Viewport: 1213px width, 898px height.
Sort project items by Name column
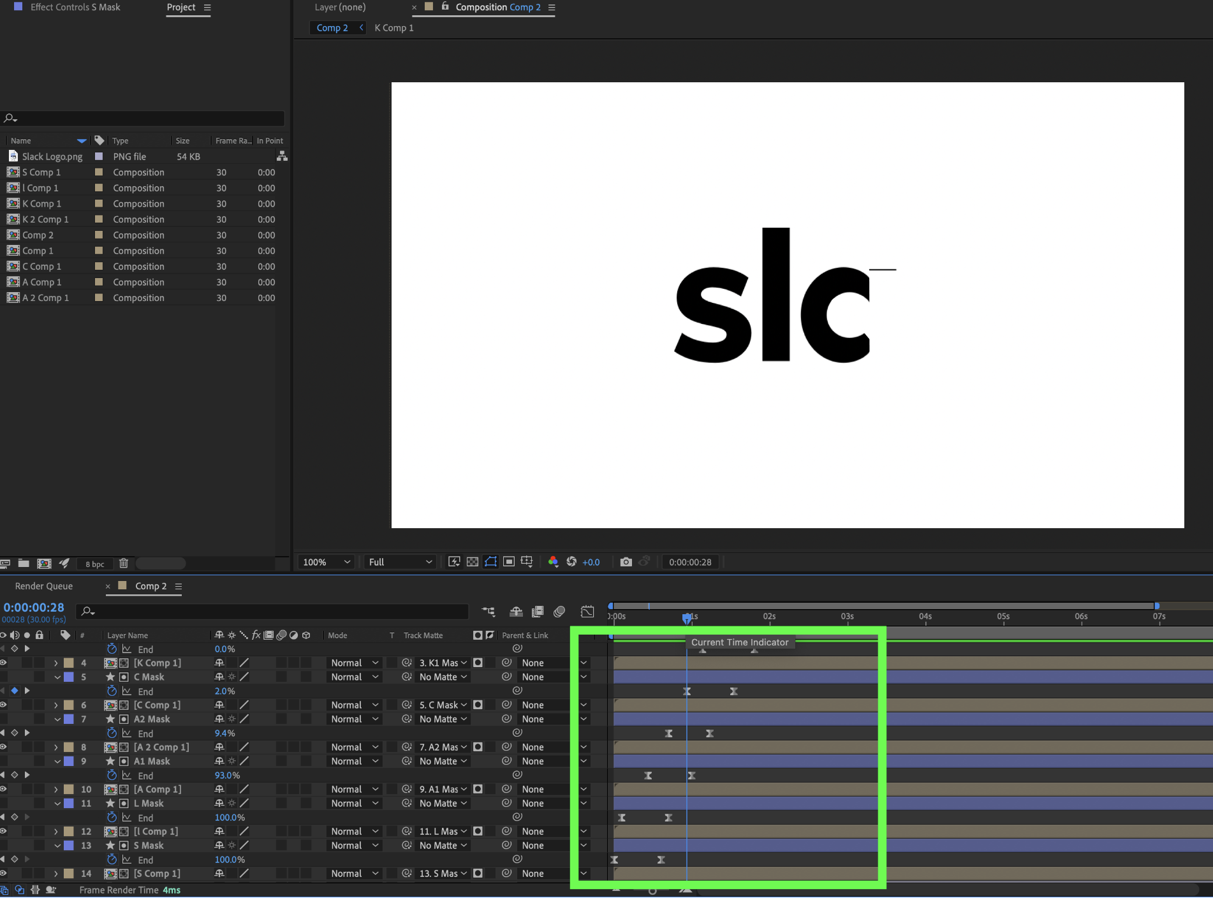click(21, 140)
